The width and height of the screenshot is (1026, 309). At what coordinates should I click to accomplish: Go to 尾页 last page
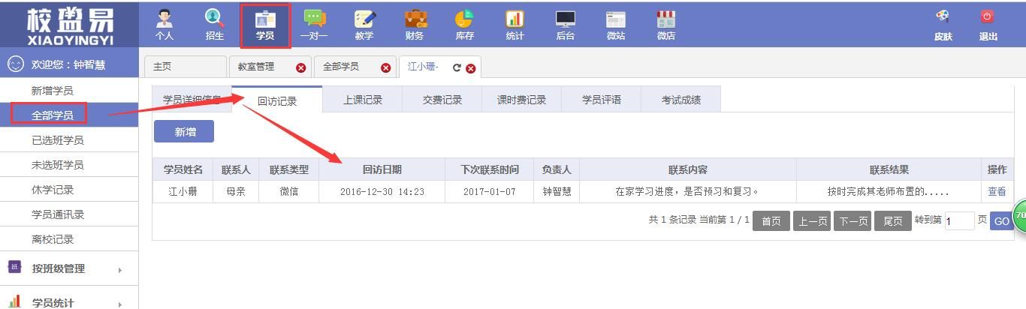[x=893, y=221]
